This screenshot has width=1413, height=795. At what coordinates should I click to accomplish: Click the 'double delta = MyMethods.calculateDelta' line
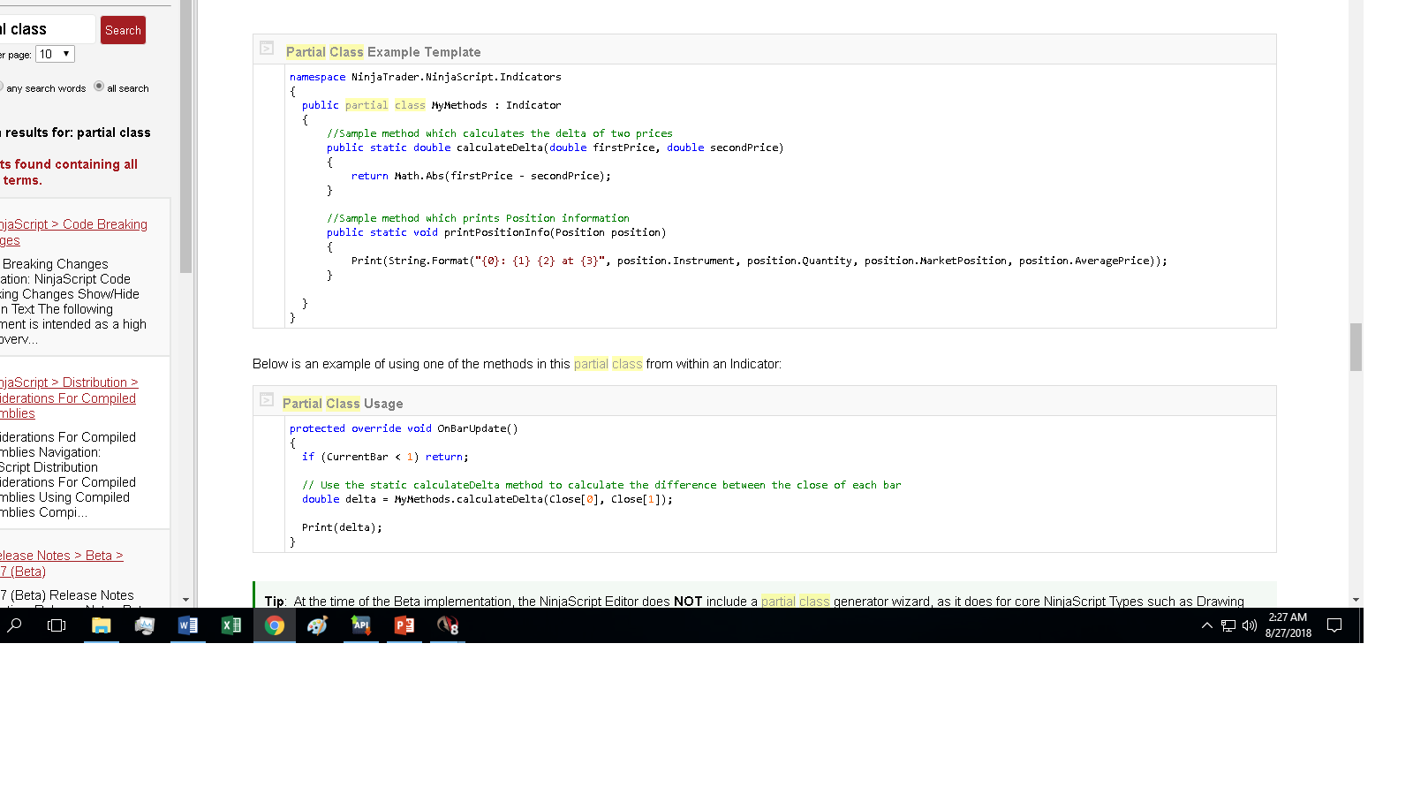coord(487,499)
